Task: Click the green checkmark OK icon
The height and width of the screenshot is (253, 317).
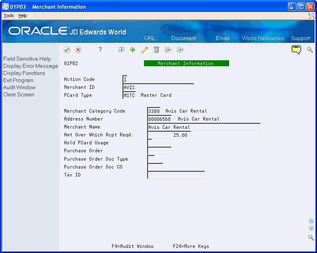Action: [x=67, y=50]
